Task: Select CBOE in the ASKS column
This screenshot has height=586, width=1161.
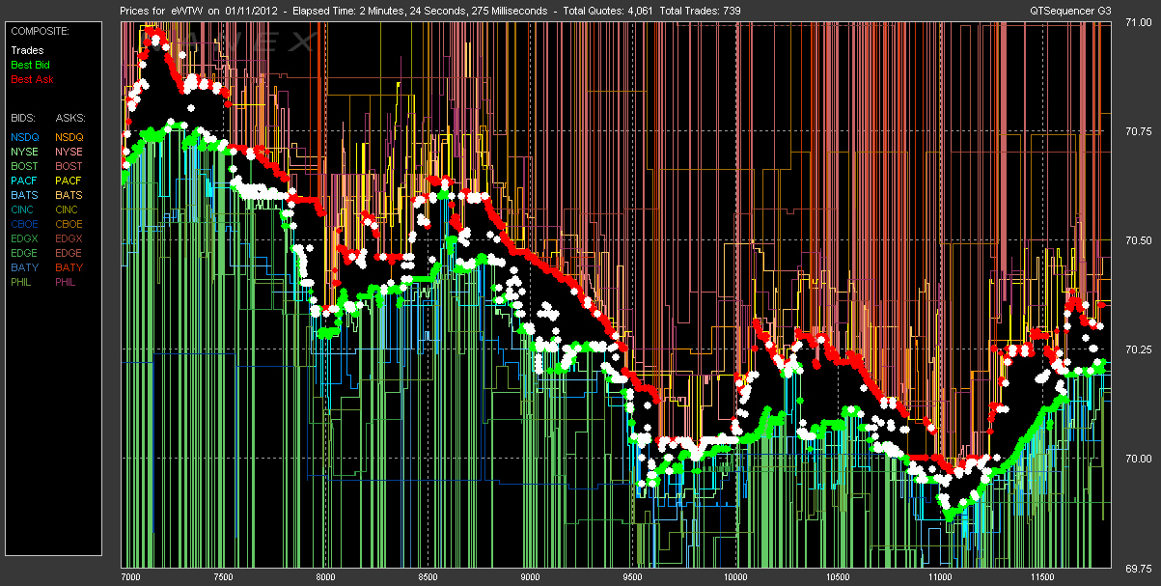Action: [x=69, y=224]
